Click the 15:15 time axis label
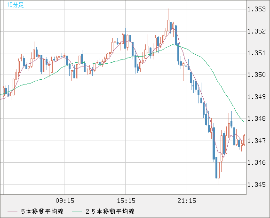The width and height of the screenshot is (270, 218). point(126,201)
